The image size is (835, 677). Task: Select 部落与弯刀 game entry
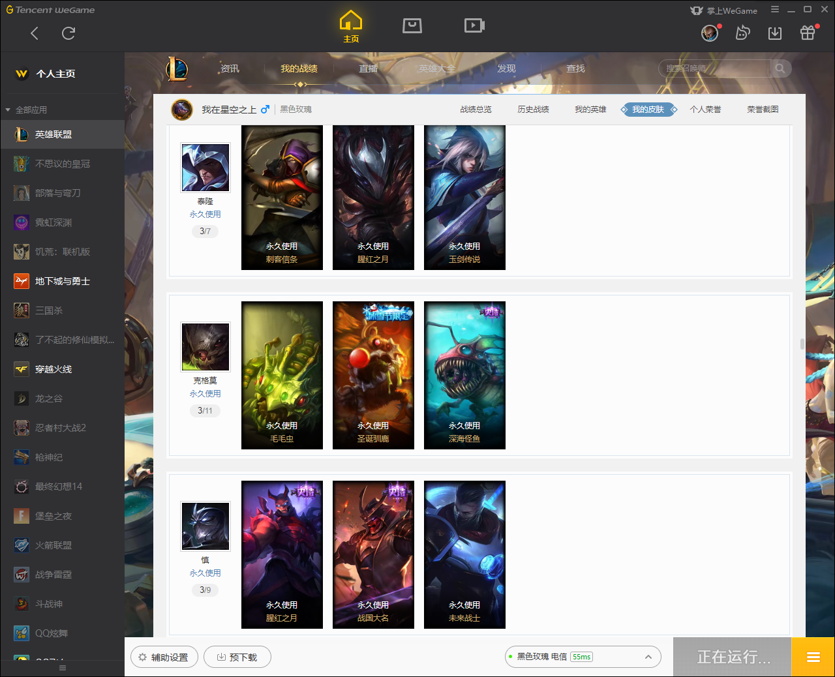[x=63, y=193]
